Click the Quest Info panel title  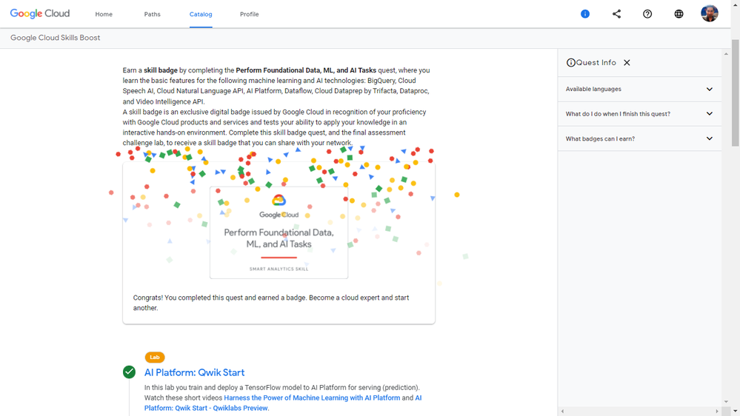pos(596,63)
